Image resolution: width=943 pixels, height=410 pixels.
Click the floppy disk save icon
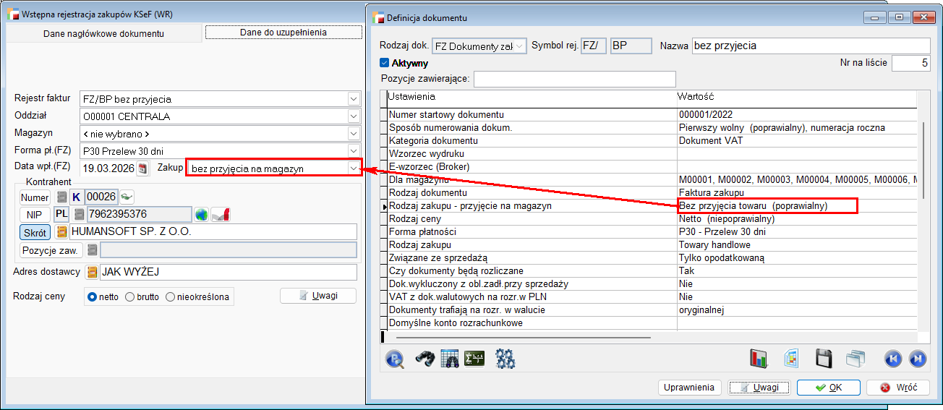click(823, 358)
